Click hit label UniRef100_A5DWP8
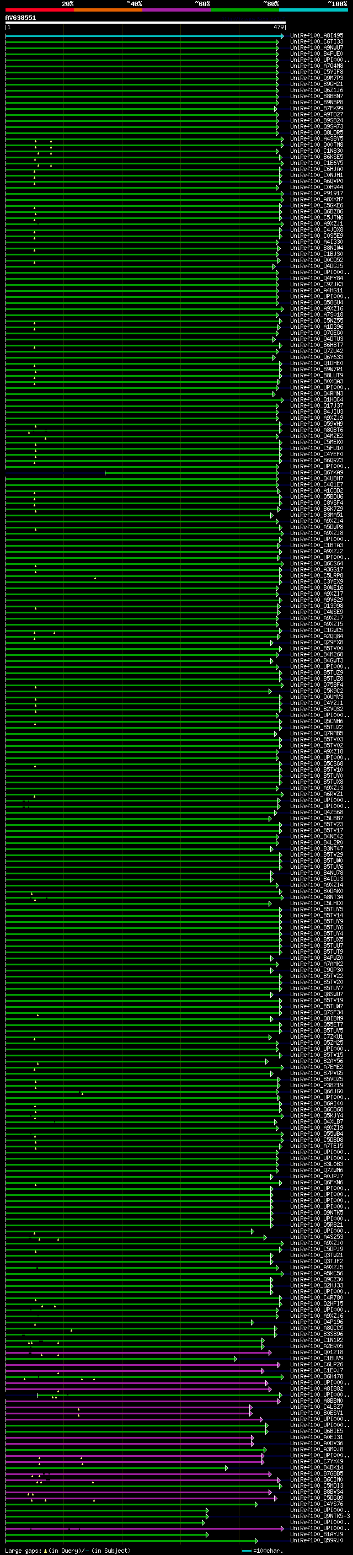Viewport: 353px width, 1555px height. pos(317,527)
